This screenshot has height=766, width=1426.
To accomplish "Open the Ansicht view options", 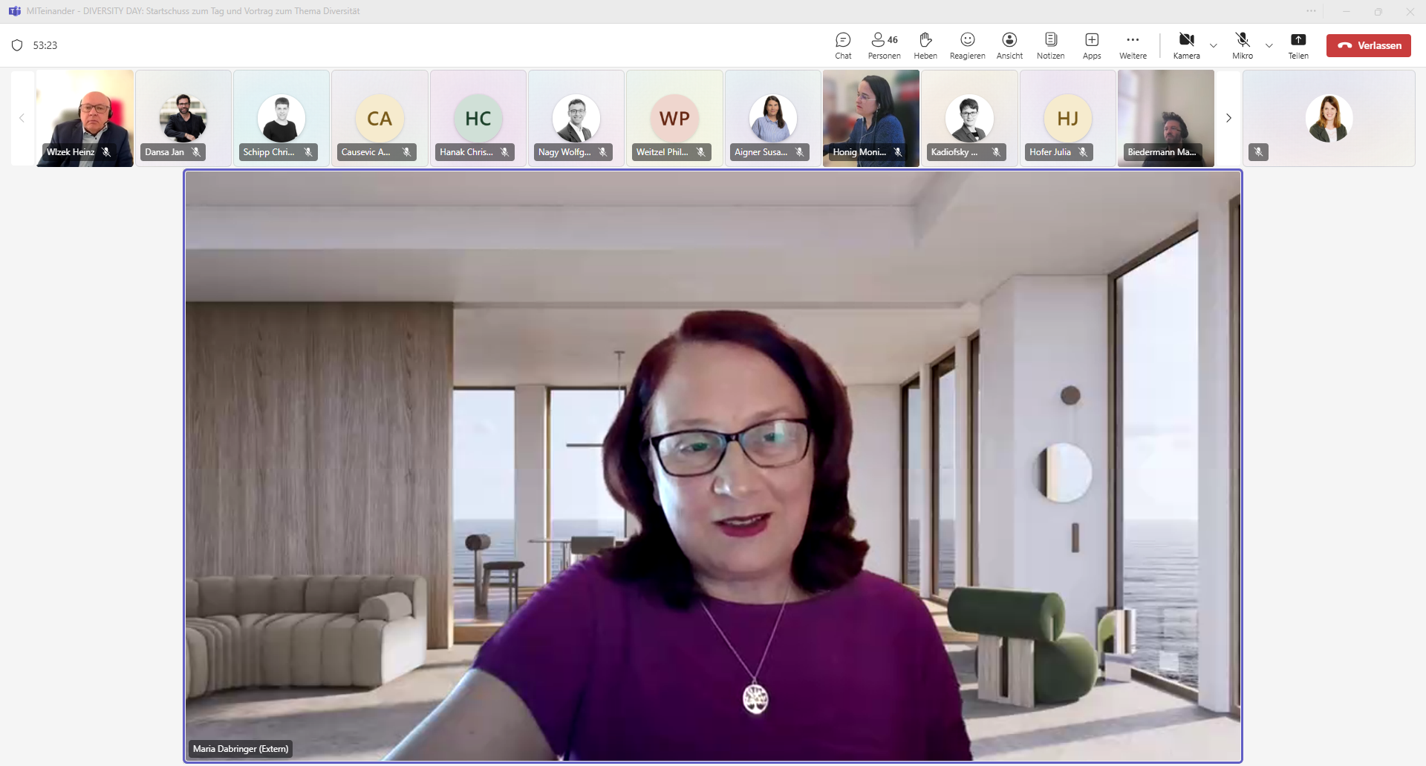I will [1009, 45].
